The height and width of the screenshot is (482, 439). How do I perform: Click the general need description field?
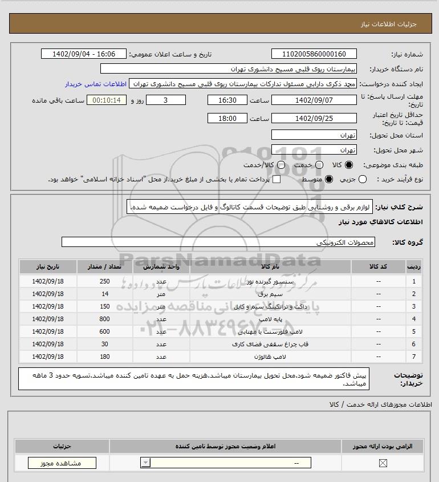250,207
